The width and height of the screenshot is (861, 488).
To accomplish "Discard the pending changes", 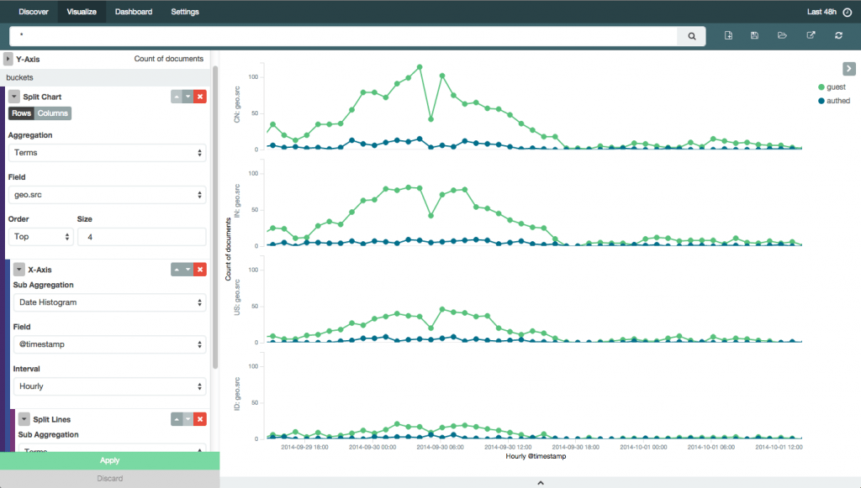I will pyautogui.click(x=109, y=478).
